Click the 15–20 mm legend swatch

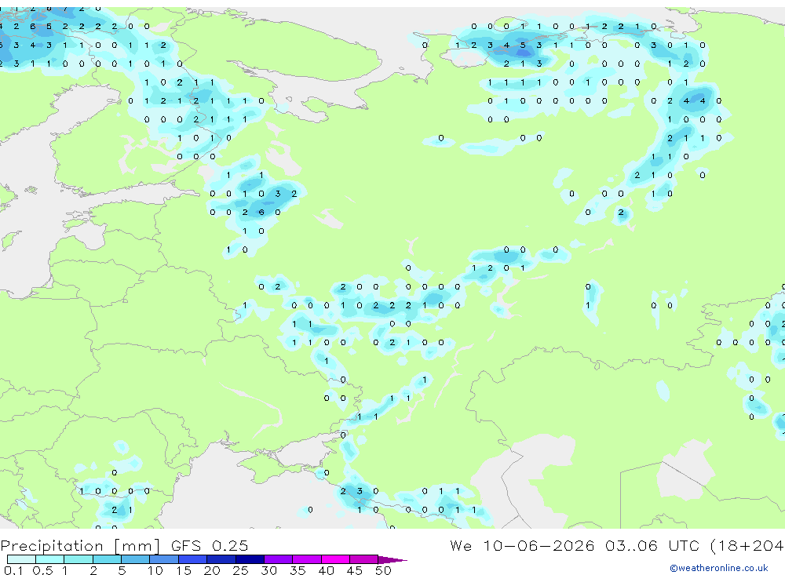193,559
